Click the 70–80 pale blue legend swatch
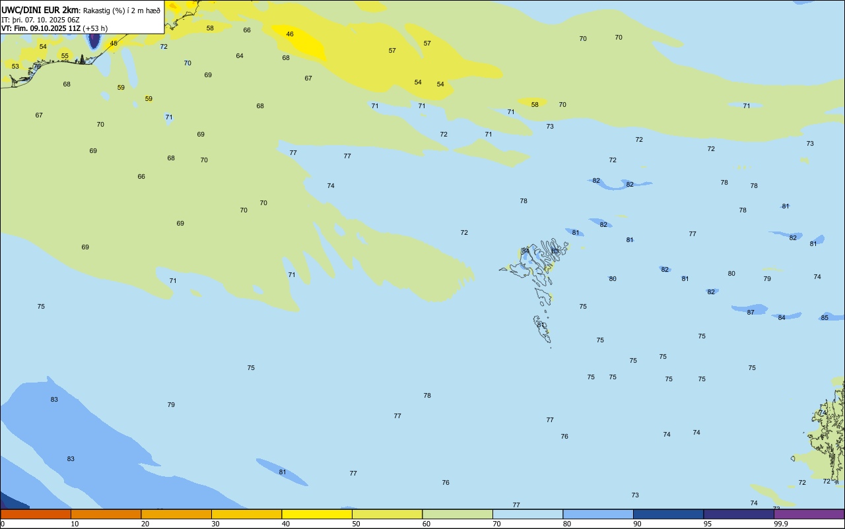Image resolution: width=845 pixels, height=529 pixels. tap(527, 514)
